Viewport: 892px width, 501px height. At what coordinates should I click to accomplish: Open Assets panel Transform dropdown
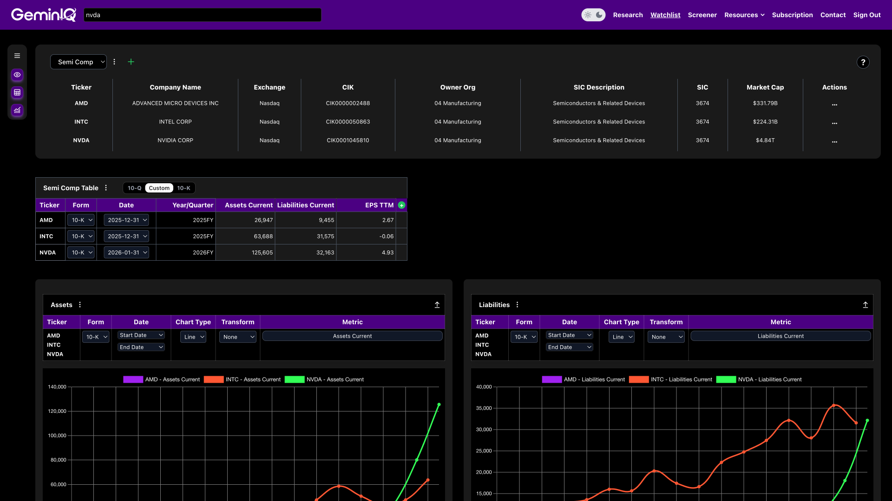pos(238,337)
